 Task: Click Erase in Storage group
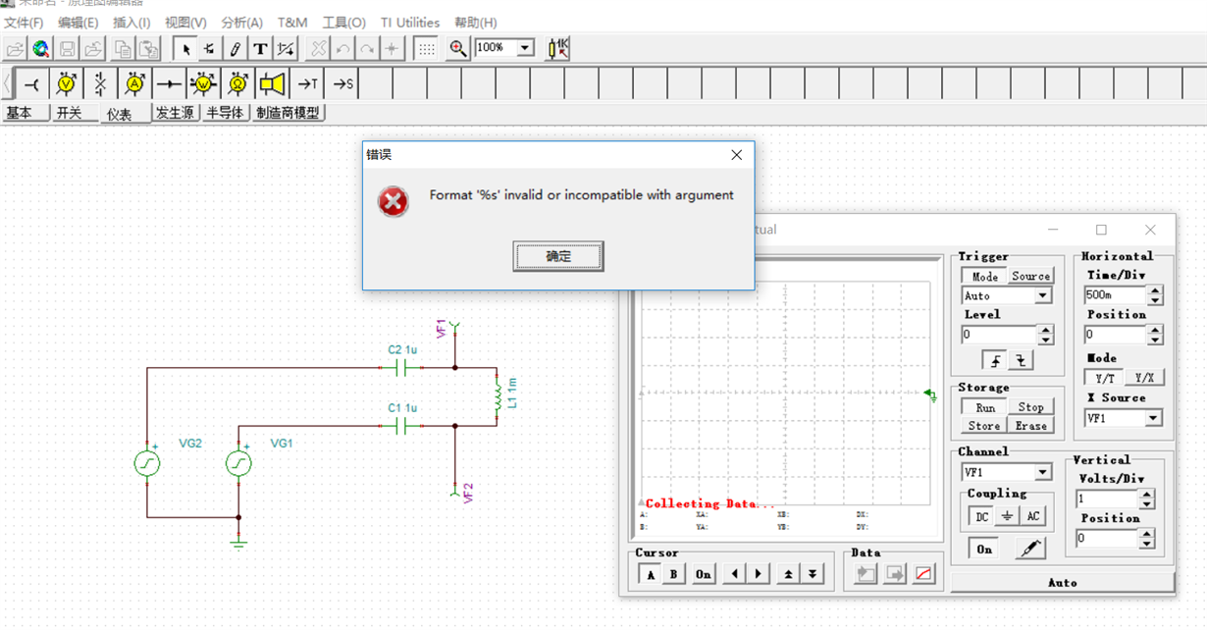(1030, 426)
